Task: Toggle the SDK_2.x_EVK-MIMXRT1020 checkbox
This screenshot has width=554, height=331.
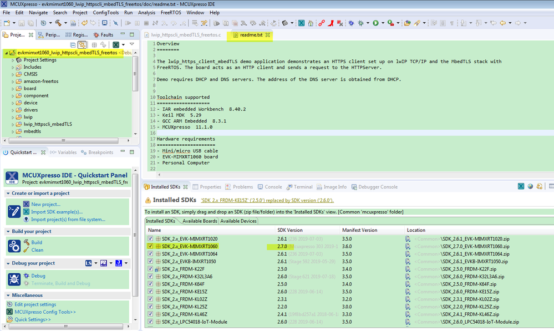Action: (150, 238)
